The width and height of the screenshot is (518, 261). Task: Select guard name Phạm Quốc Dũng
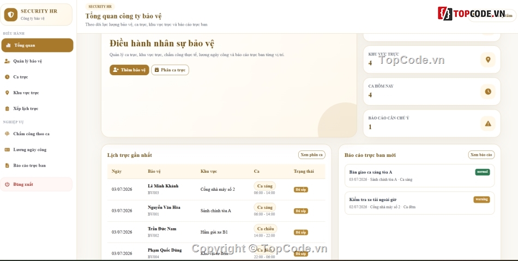165,250
